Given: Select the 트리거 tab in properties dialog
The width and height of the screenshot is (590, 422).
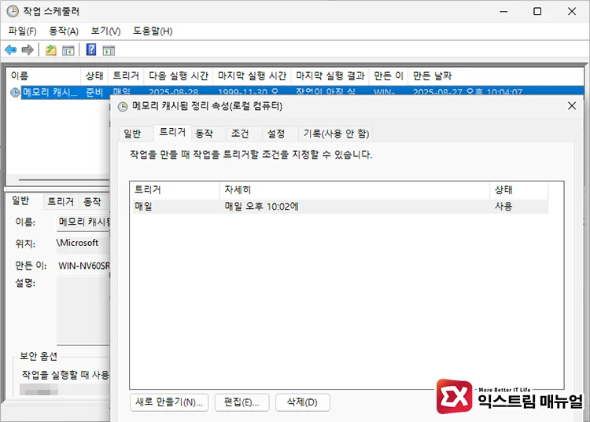Looking at the screenshot, I should click(172, 132).
